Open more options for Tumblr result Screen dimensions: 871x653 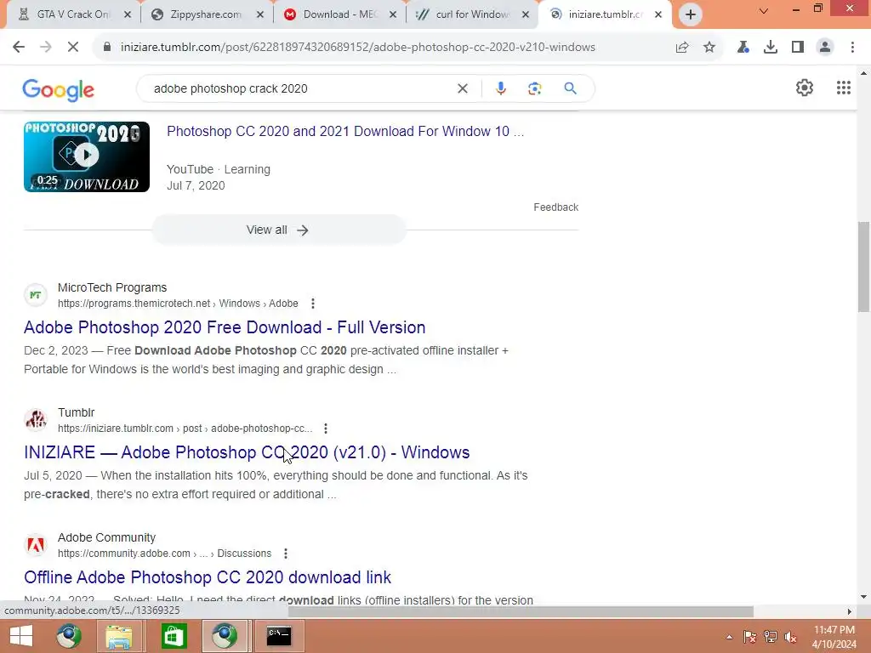tap(326, 429)
